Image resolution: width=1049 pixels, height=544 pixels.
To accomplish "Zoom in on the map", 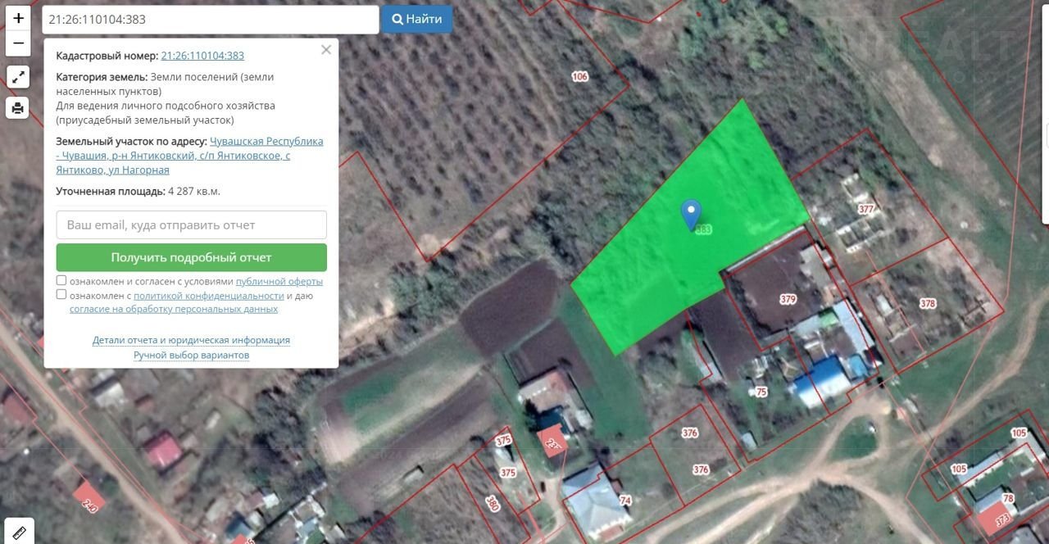I will 18,18.
